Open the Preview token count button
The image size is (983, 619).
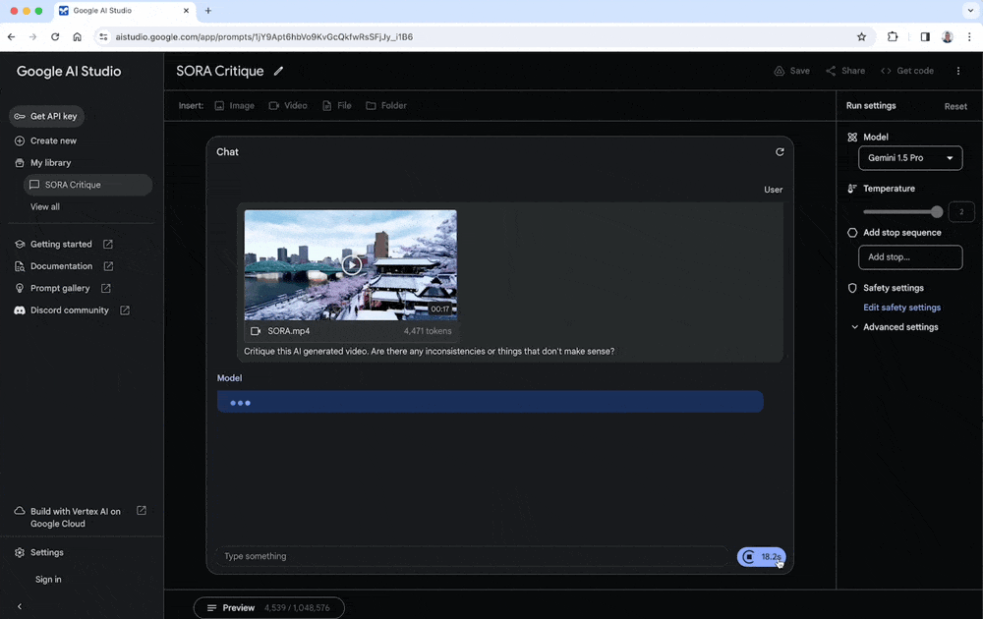[268, 608]
